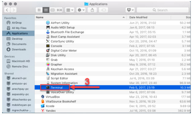The width and height of the screenshot is (192, 115).
Task: Open the Dropbox toolbar dropdown
Action: (130, 10)
